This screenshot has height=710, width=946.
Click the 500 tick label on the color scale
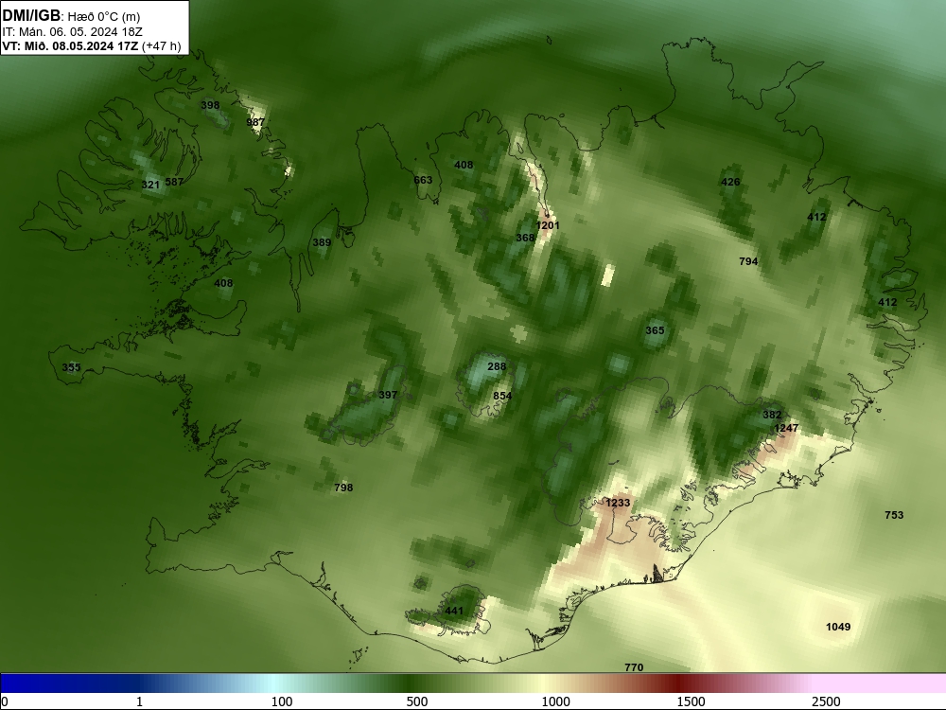pos(417,701)
